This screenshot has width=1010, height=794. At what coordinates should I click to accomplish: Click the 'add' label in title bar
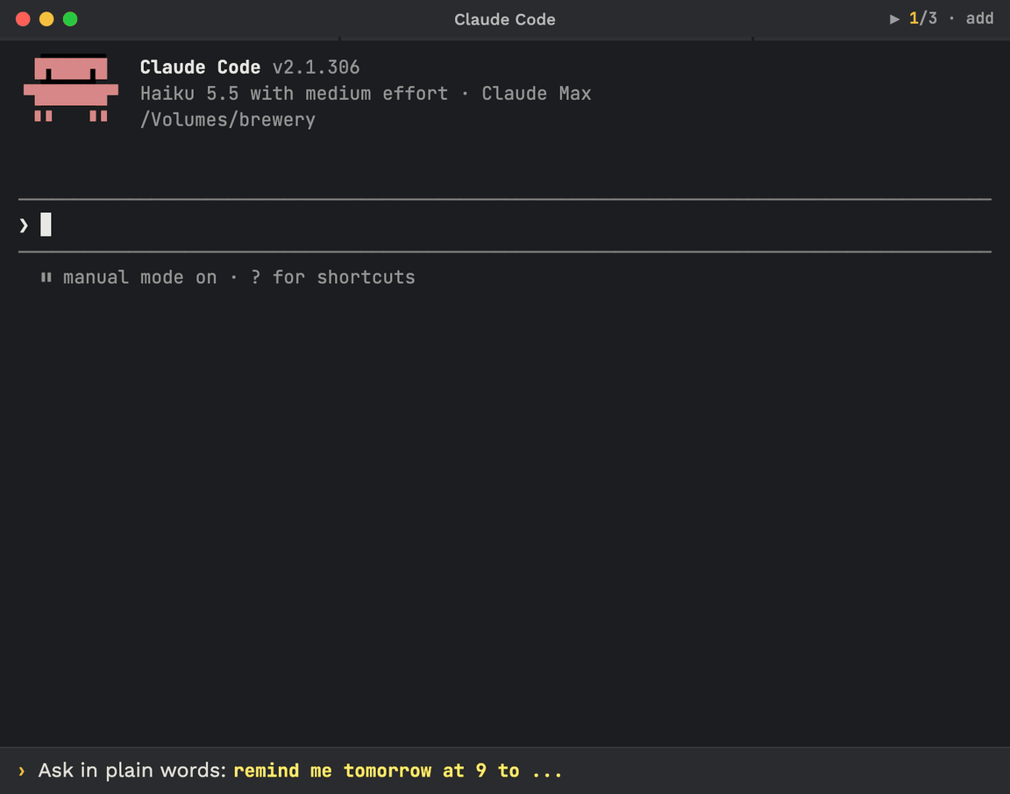pyautogui.click(x=979, y=18)
